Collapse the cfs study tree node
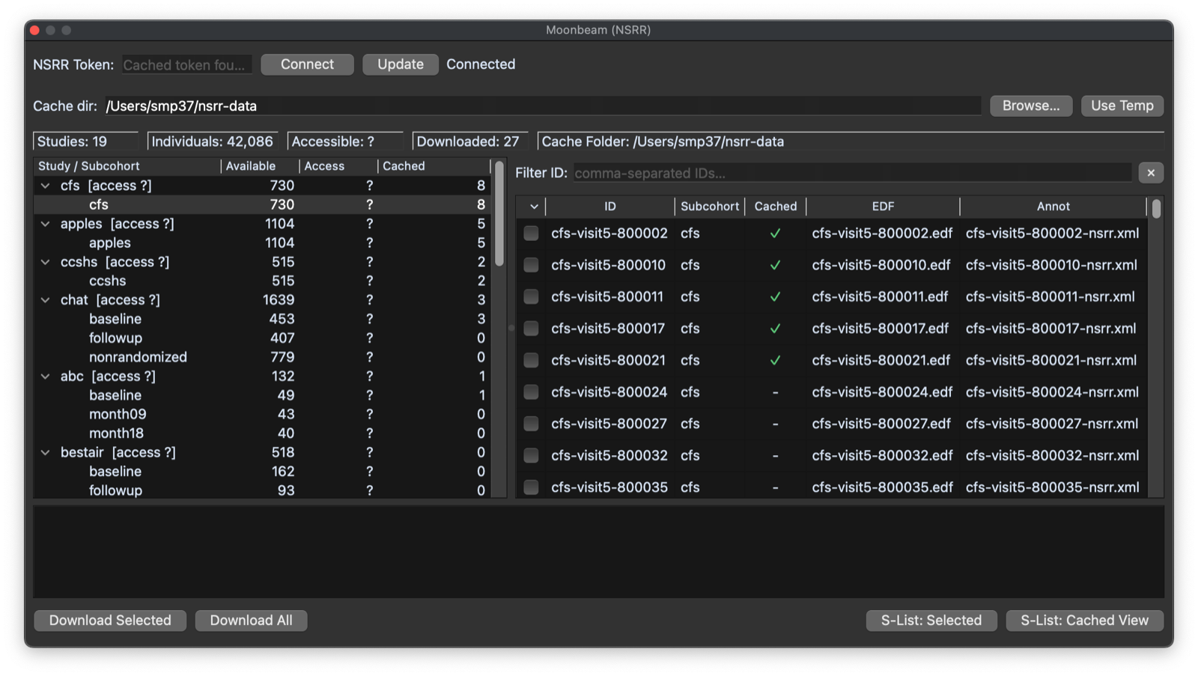Screen dimensions: 1198x676 (x=46, y=186)
